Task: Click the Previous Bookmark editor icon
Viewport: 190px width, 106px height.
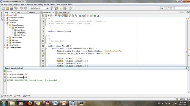Action: point(70,16)
